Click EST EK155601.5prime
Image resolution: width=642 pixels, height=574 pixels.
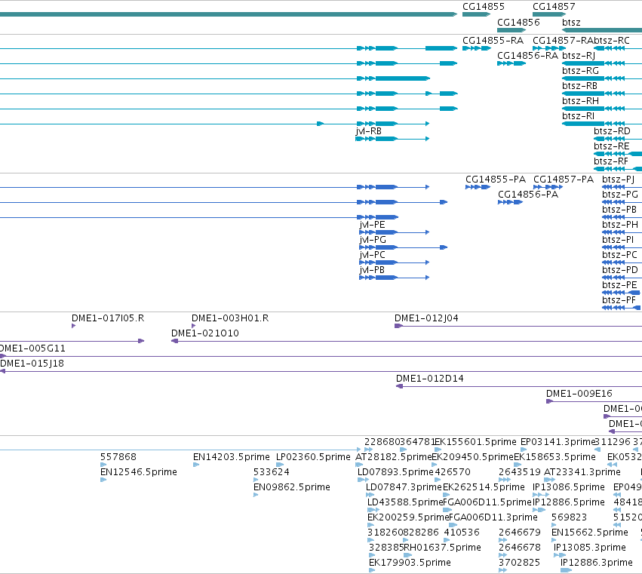tap(476, 442)
